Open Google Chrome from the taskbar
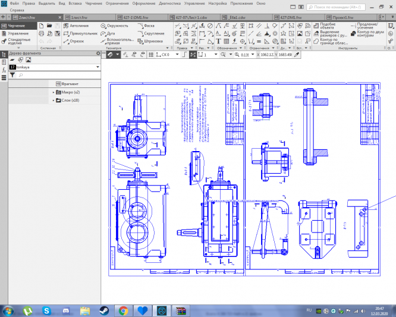 click(x=123, y=310)
